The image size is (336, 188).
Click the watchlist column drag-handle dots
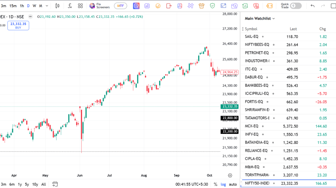pos(243,29)
